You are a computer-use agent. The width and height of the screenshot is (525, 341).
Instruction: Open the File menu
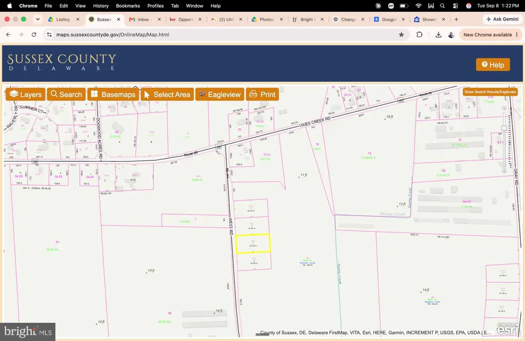(x=48, y=6)
